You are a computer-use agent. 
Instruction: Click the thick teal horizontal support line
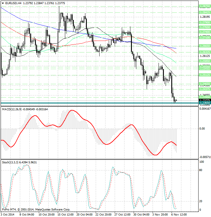click(89, 103)
